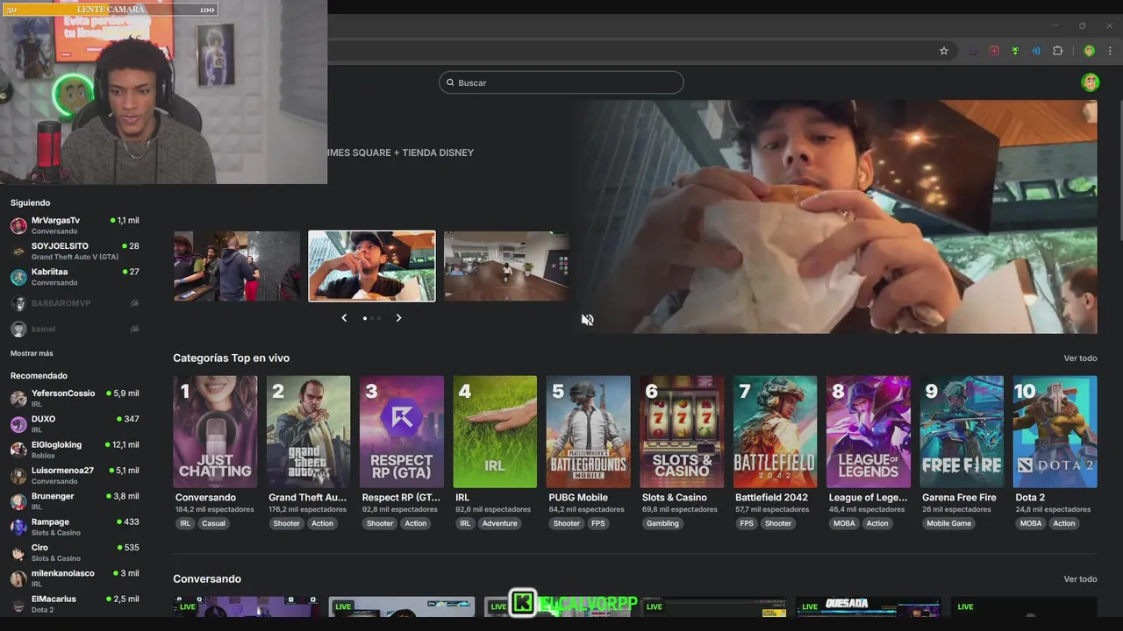Open Ver todo for Categorías Top
This screenshot has width=1123, height=631.
[1080, 358]
